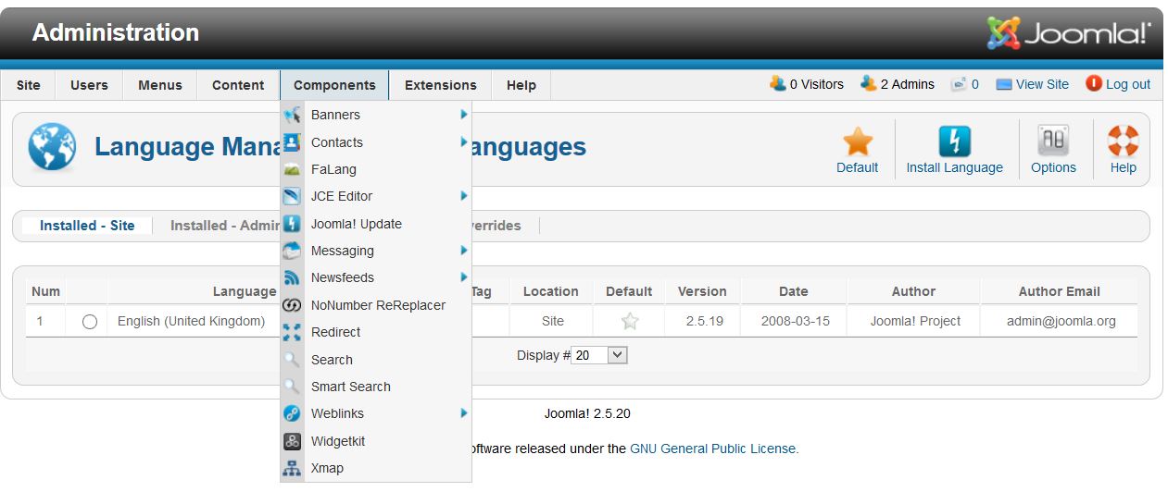Image resolution: width=1168 pixels, height=504 pixels.
Task: Click the Joomla! logo in header
Action: (1068, 33)
